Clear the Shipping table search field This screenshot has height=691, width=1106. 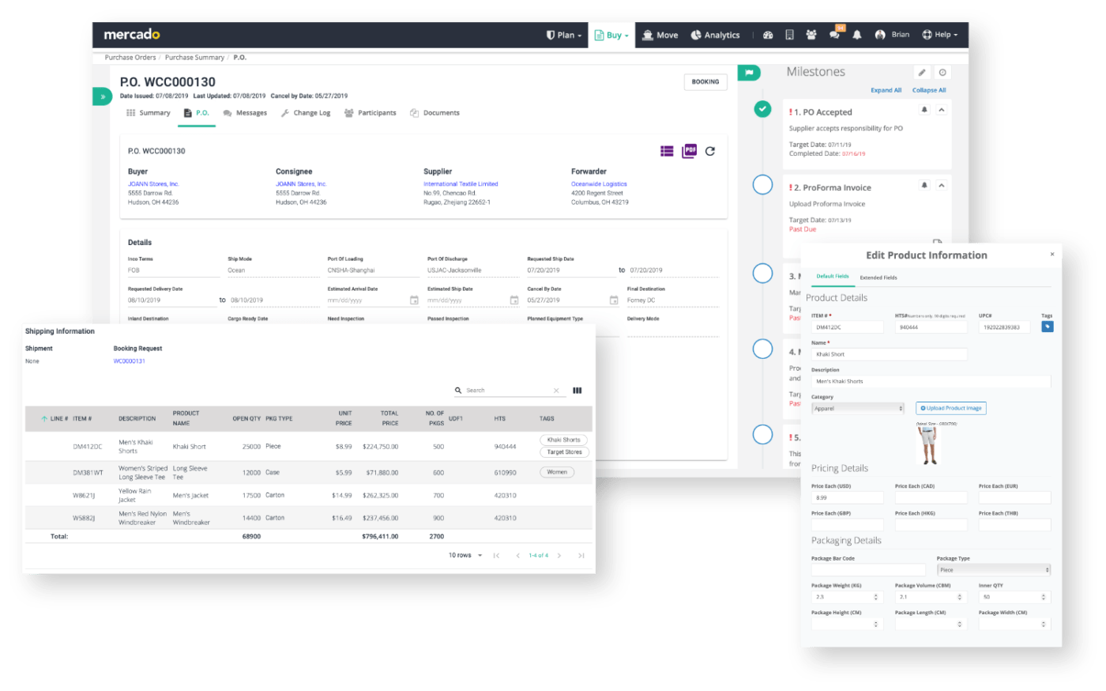(556, 391)
